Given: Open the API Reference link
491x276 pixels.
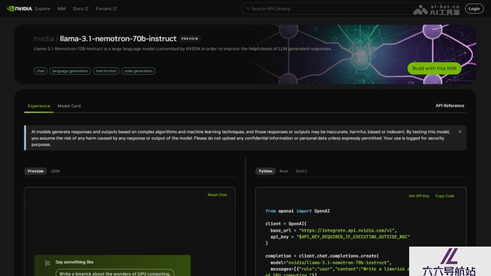Looking at the screenshot, I should 450,106.
